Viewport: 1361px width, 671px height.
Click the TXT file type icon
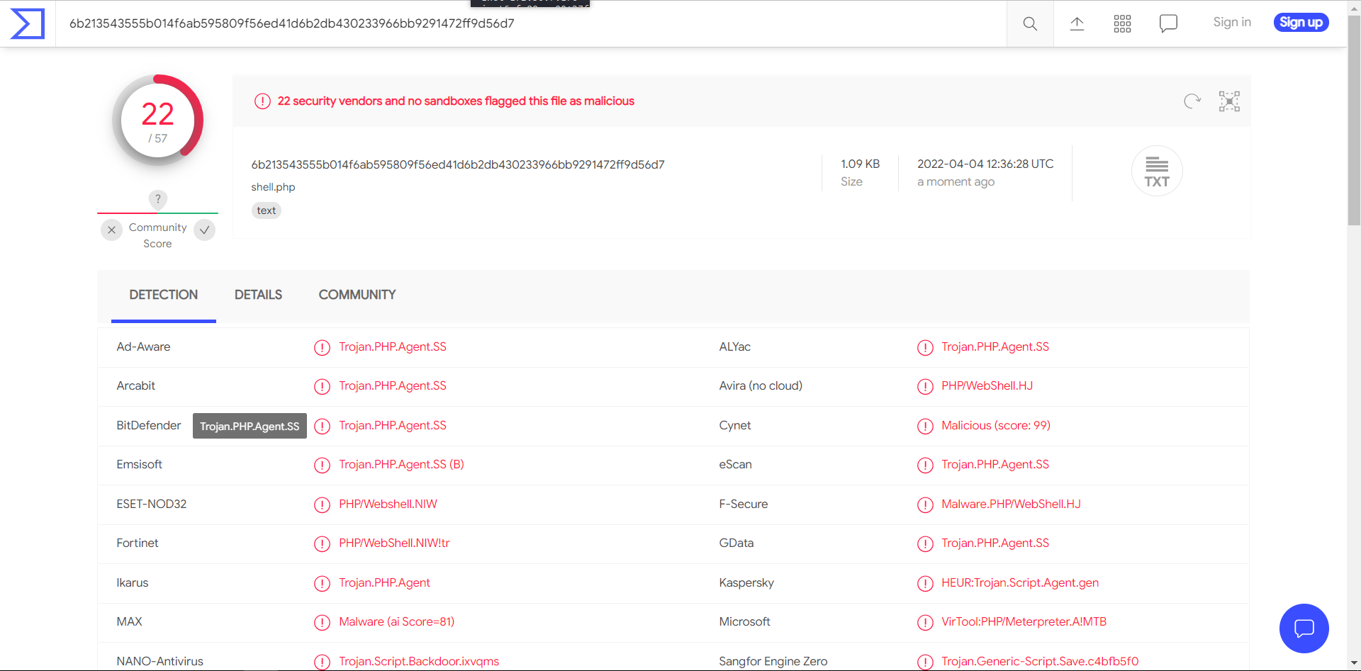click(x=1157, y=171)
